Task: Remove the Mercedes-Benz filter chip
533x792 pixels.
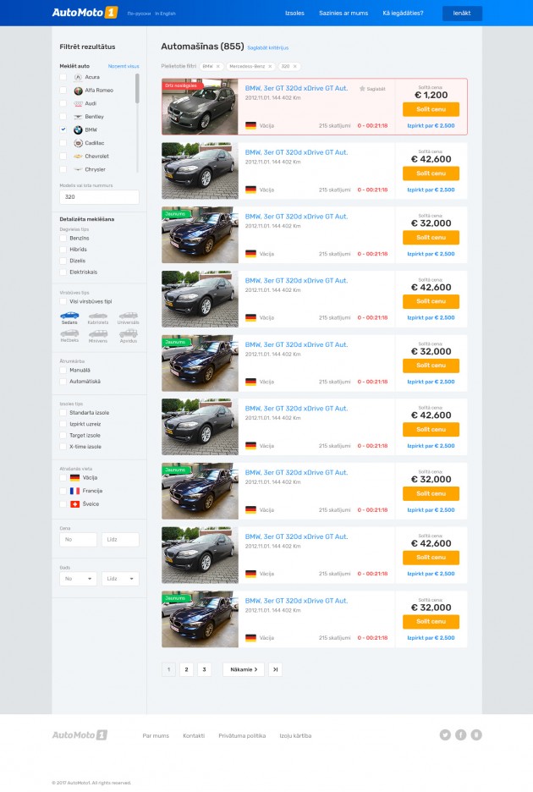Action: point(270,66)
